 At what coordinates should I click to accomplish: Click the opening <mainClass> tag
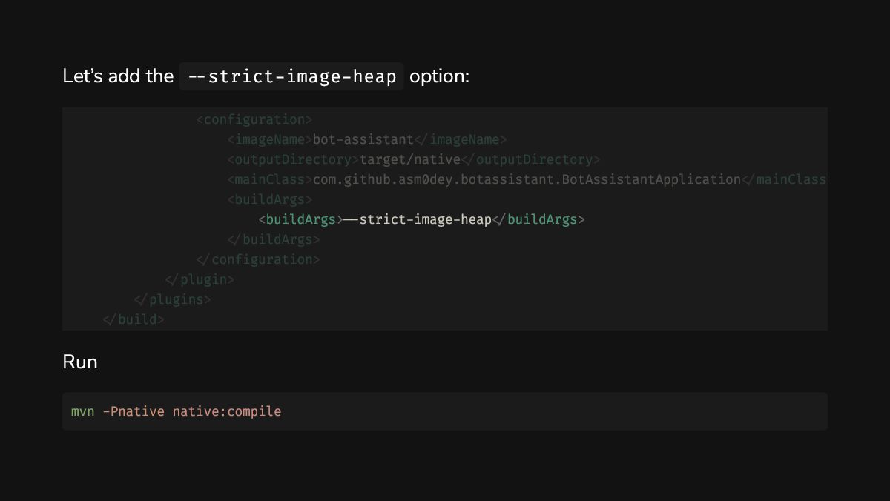270,179
